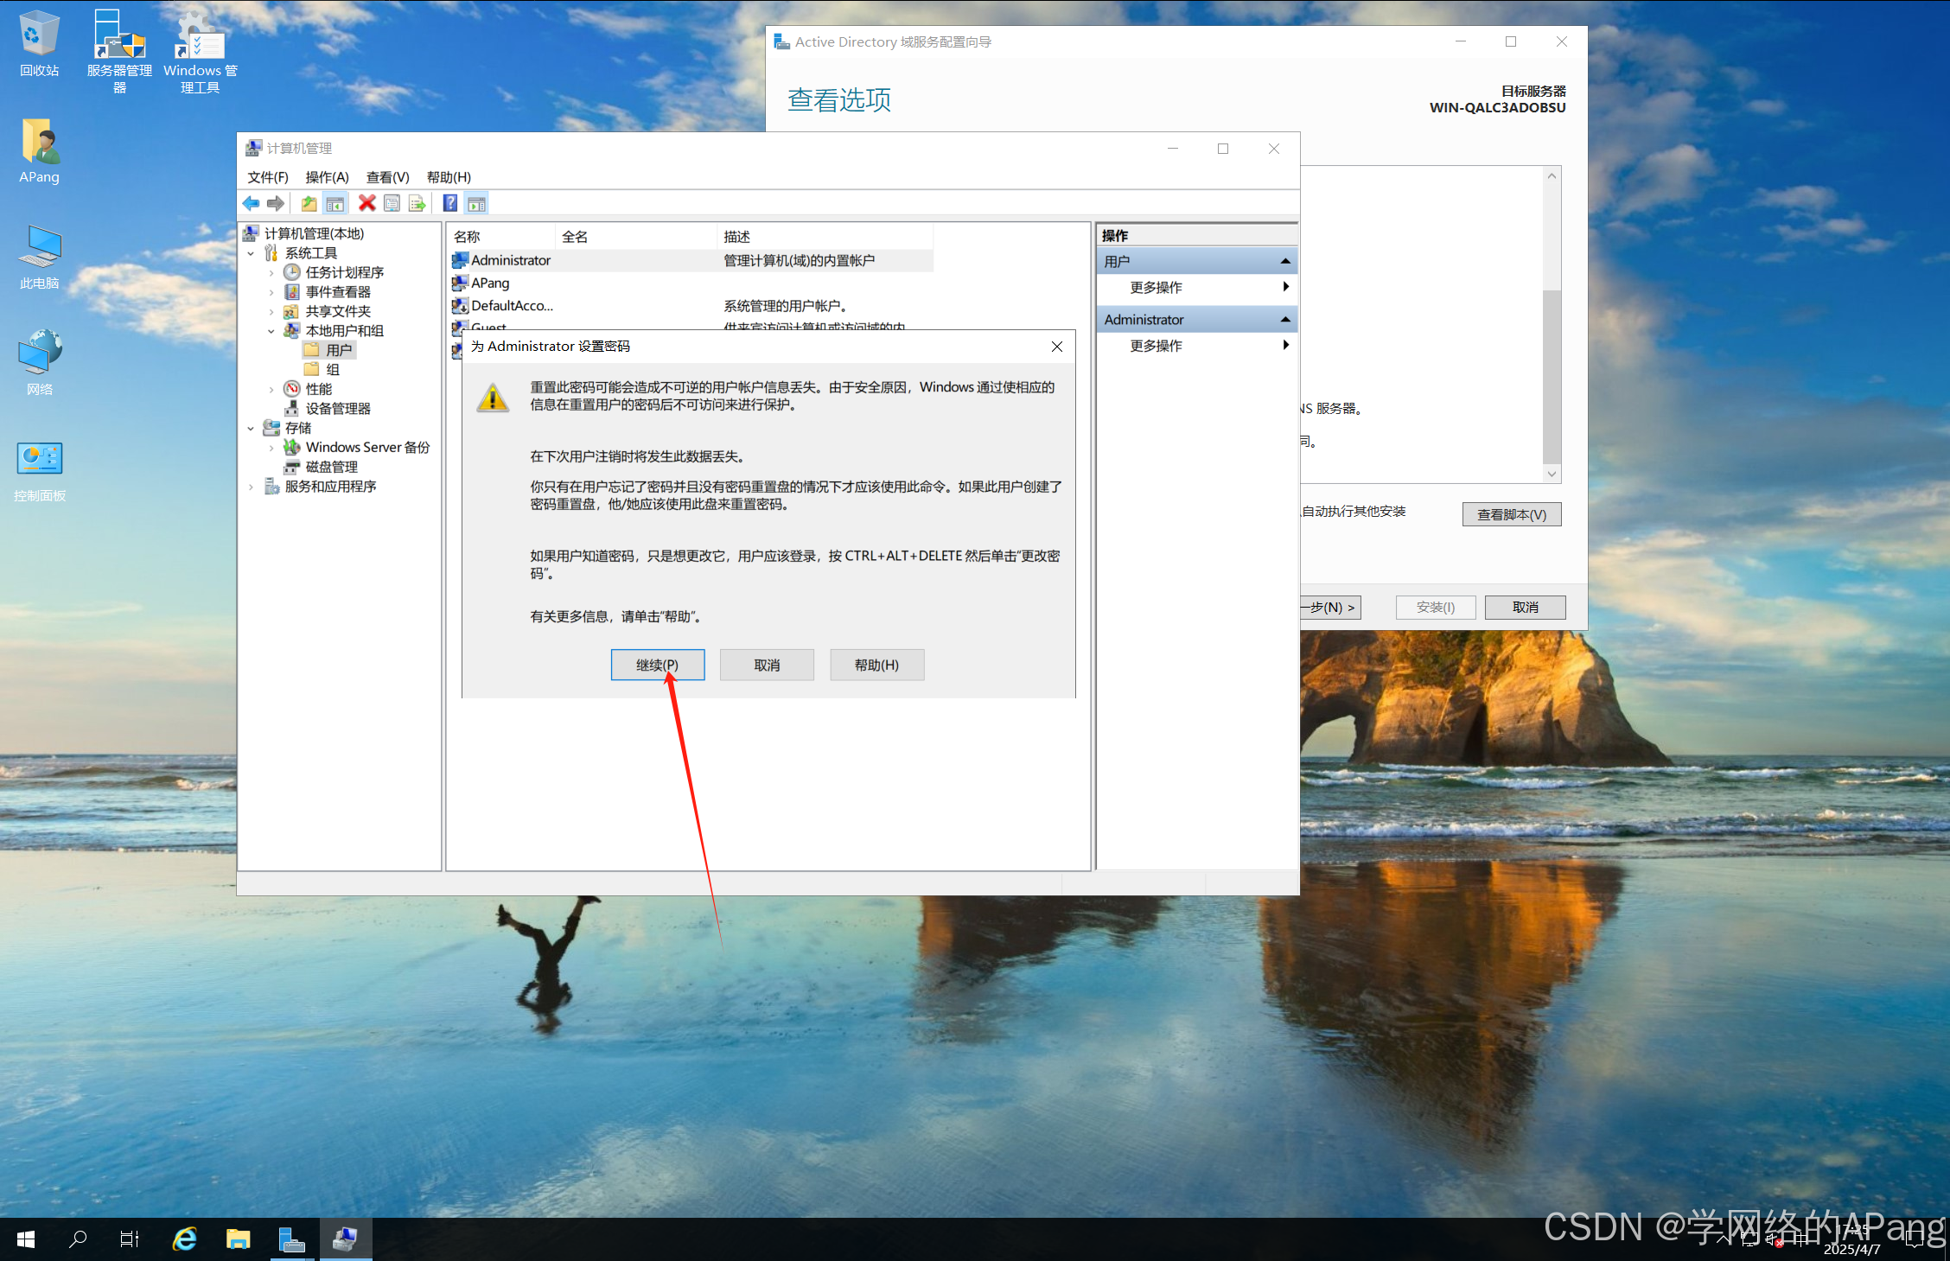Screen dimensions: 1950x1261
Task: Click the 继续(P) button
Action: (x=657, y=665)
